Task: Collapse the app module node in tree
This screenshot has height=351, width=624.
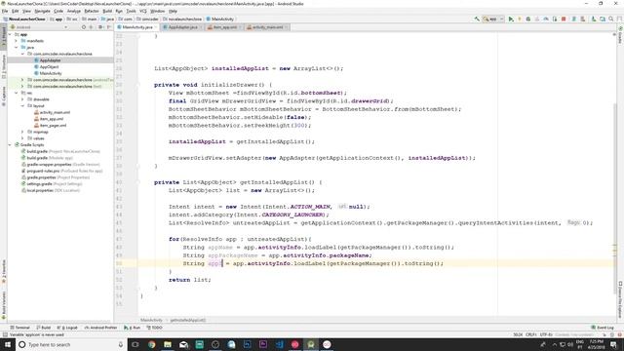Action: 11,35
